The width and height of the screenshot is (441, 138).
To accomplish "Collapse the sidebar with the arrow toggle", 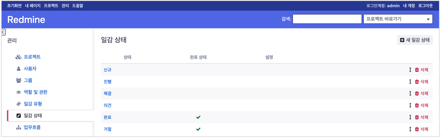I will tap(3, 32).
